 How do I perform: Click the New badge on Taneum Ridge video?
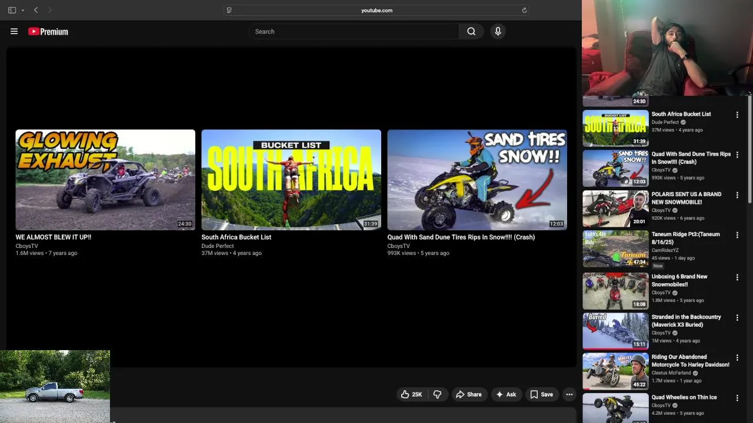tap(658, 266)
